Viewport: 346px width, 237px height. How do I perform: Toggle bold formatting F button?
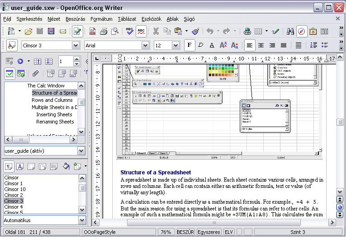189,46
